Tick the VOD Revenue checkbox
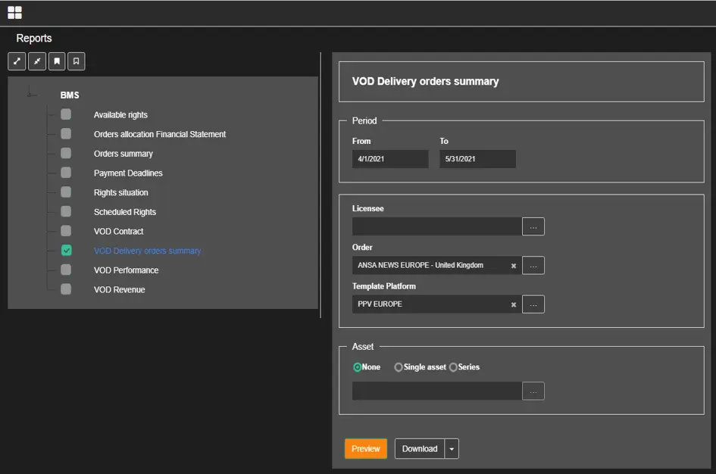This screenshot has height=474, width=716. (x=66, y=289)
